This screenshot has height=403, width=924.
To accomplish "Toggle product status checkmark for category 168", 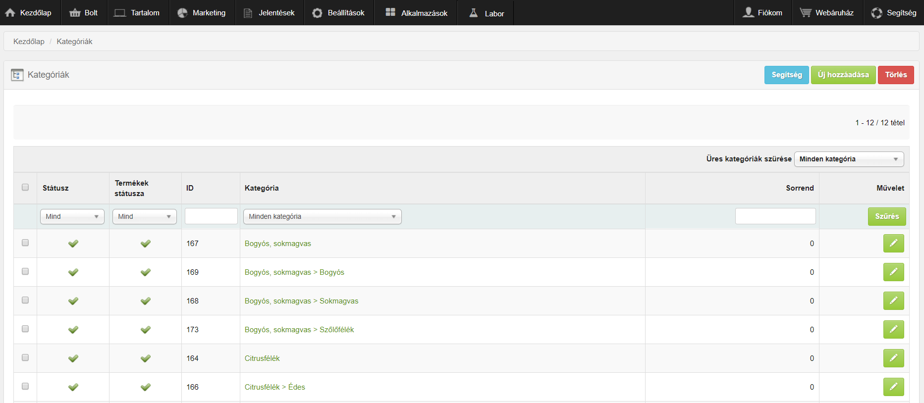I will [x=146, y=301].
